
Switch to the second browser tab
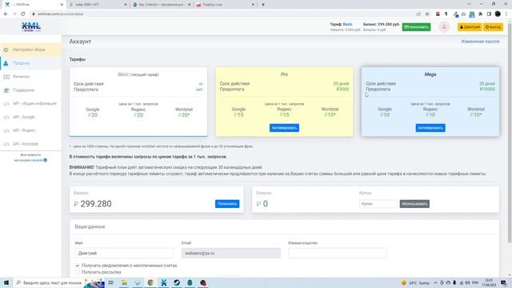98,5
